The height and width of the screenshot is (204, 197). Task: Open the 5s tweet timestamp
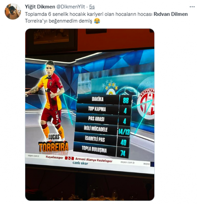point(92,7)
